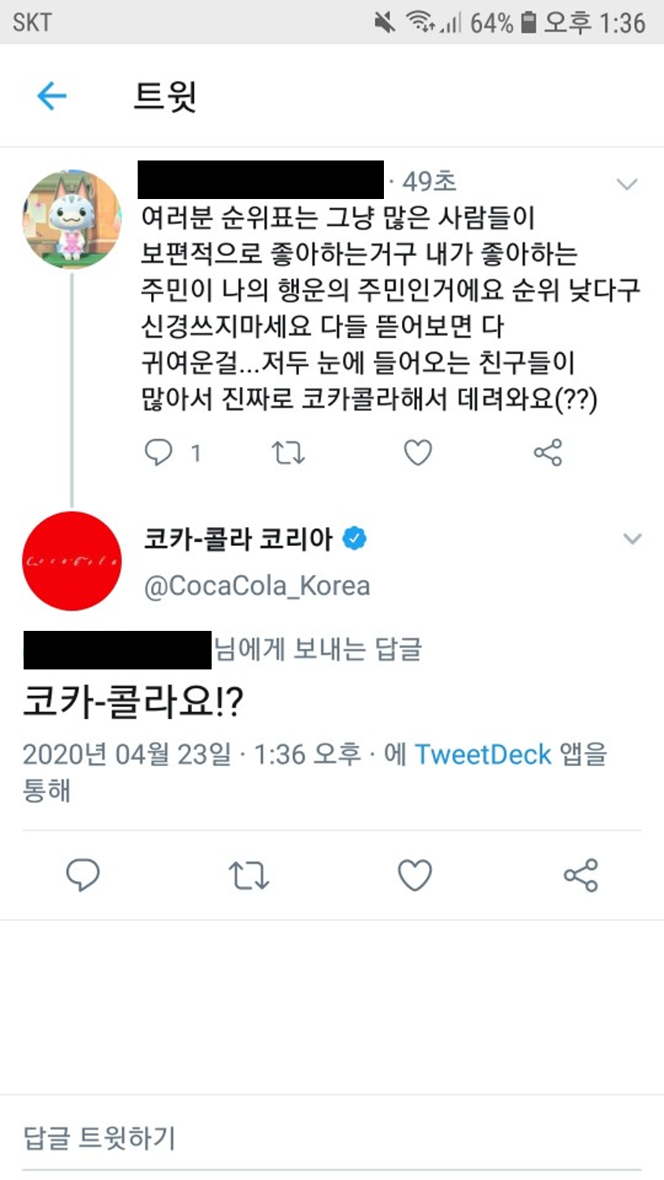
Task: Open the 코카-콜라 코리아 display name
Action: coord(238,539)
